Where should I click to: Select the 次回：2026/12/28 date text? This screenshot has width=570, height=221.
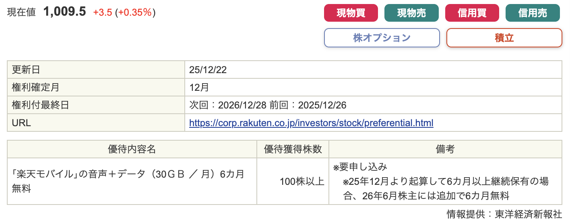(x=227, y=105)
